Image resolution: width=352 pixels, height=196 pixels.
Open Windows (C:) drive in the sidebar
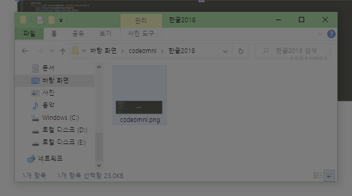pyautogui.click(x=61, y=118)
